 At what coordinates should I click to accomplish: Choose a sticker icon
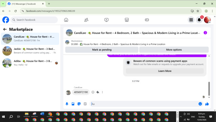pyautogui.click(x=79, y=104)
